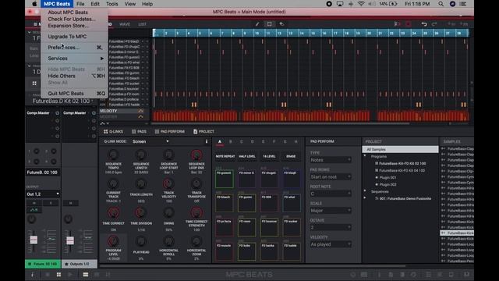Click the Swing knob
Viewport: 499px width, 281px height.
[x=168, y=212]
